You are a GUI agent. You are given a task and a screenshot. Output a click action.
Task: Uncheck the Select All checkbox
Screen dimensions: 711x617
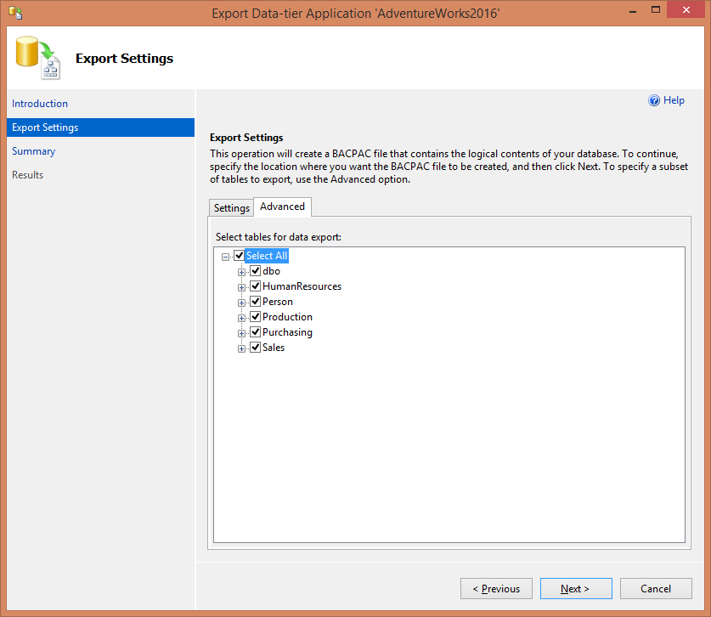click(239, 256)
